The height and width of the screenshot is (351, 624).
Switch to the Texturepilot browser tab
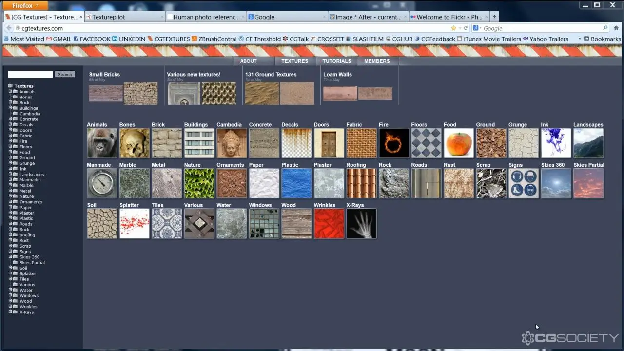[125, 17]
